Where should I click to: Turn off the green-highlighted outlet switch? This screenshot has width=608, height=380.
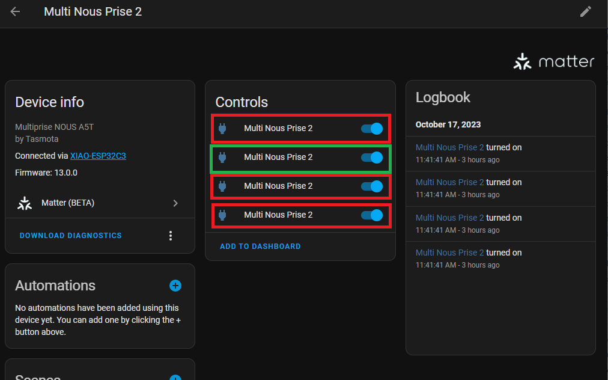click(x=371, y=157)
